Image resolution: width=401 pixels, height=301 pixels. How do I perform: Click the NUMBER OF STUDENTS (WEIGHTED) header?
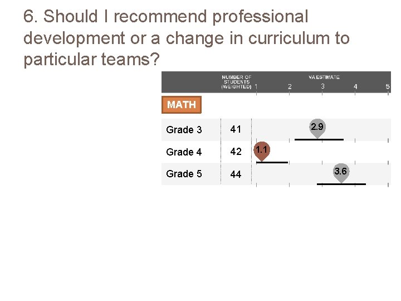[x=236, y=82]
